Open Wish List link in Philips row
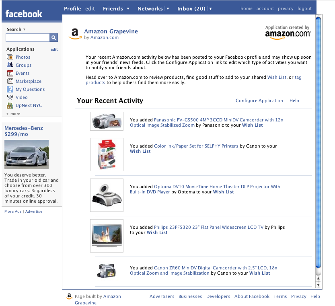This screenshot has width=335, height=306. [157, 232]
